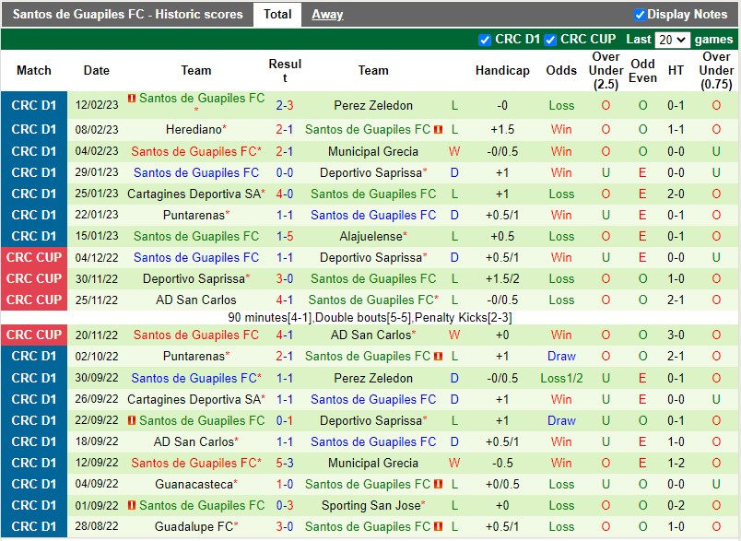The image size is (741, 541).
Task: Click the Date column header
Action: 97,70
